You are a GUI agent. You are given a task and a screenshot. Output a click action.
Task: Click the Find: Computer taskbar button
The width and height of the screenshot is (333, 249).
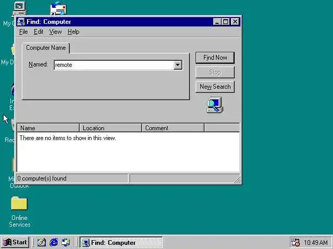click(121, 242)
